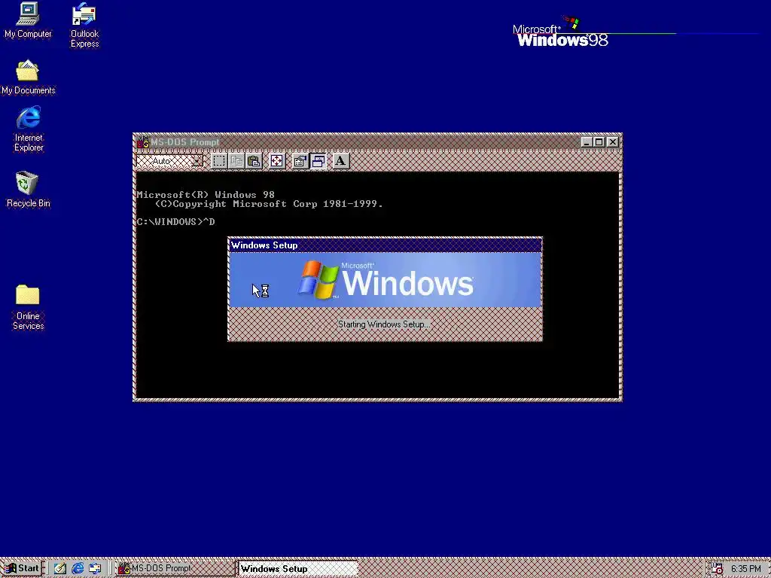The image size is (771, 578).
Task: Toggle Full screen mode in MS-DOS Prompt
Action: tap(277, 161)
